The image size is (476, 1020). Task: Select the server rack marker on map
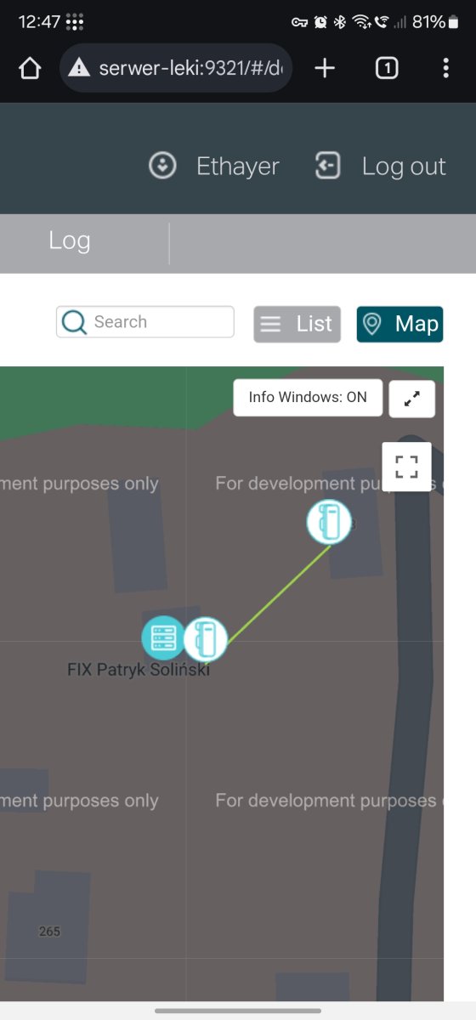163,638
